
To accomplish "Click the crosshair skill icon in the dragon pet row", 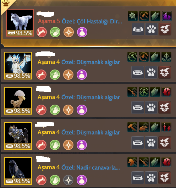I will click(166, 57).
